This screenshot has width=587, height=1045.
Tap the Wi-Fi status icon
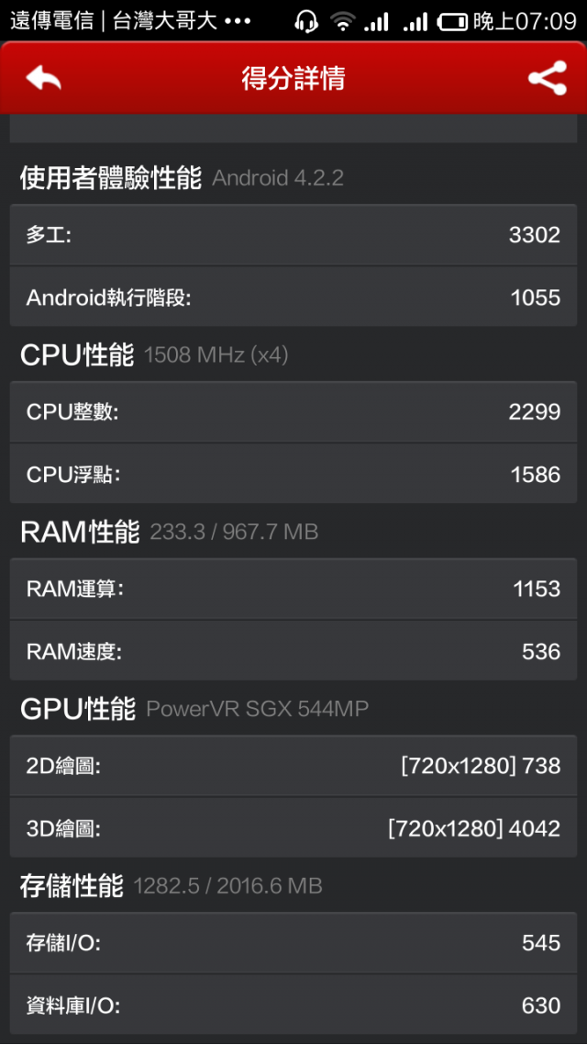pyautogui.click(x=343, y=22)
